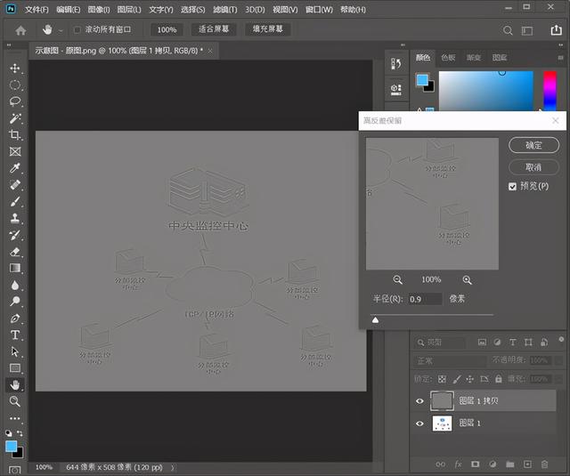Select the Rectangle shape tool
This screenshot has height=476, width=570.
pyautogui.click(x=15, y=367)
